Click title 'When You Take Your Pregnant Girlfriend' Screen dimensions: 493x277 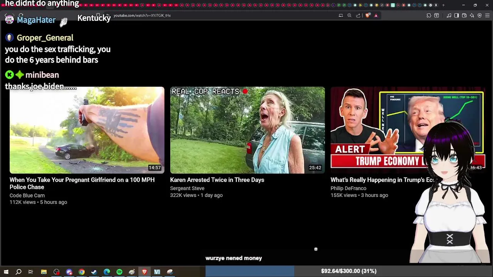pyautogui.click(x=82, y=183)
